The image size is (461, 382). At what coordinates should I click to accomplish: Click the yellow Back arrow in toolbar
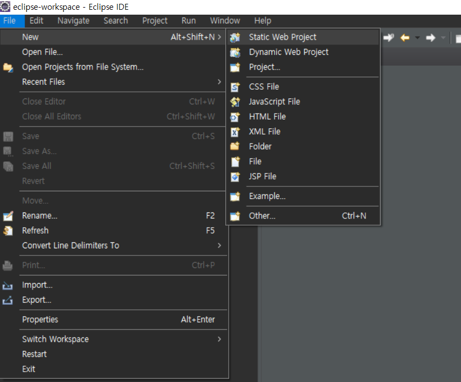click(405, 37)
